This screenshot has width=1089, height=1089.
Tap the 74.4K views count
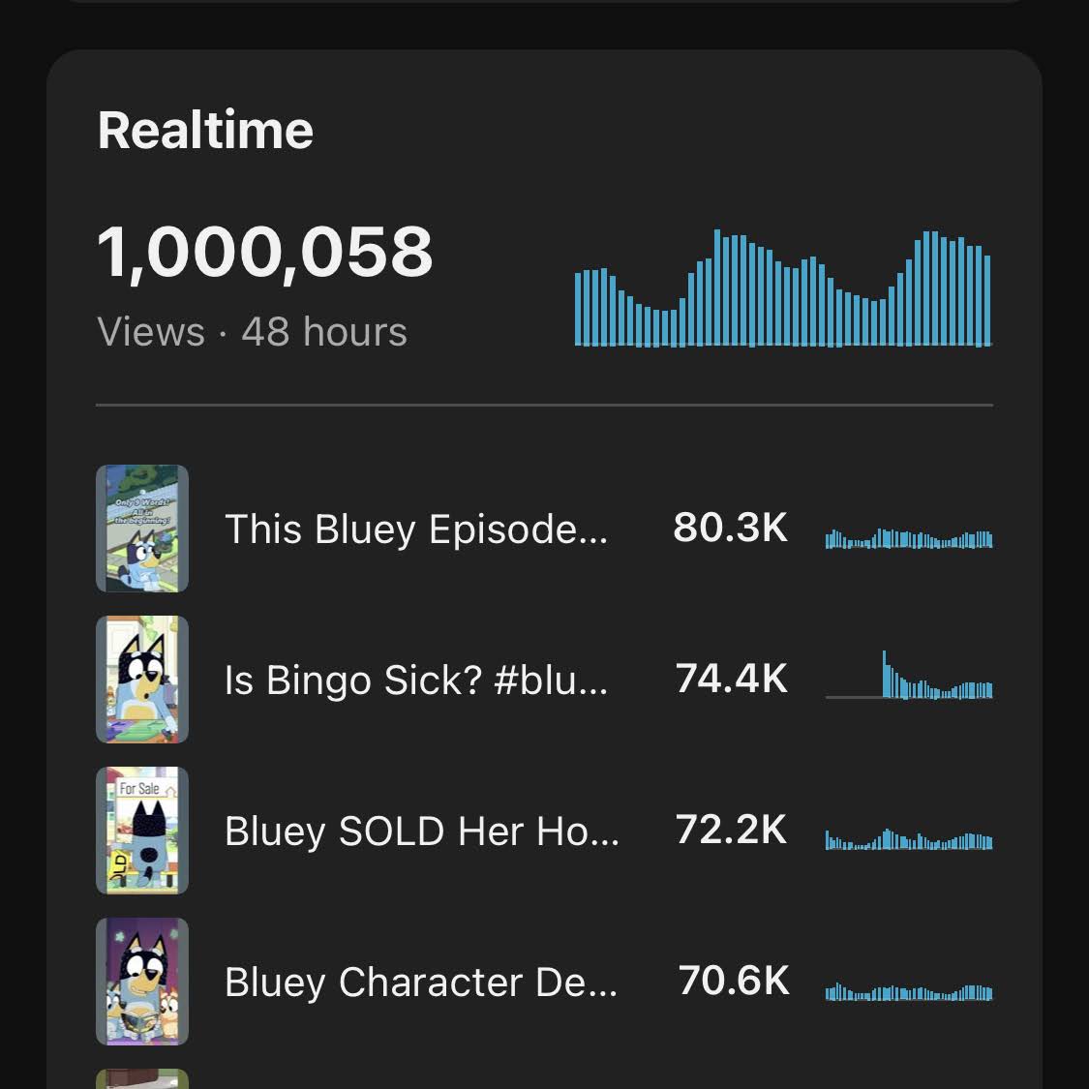(732, 680)
